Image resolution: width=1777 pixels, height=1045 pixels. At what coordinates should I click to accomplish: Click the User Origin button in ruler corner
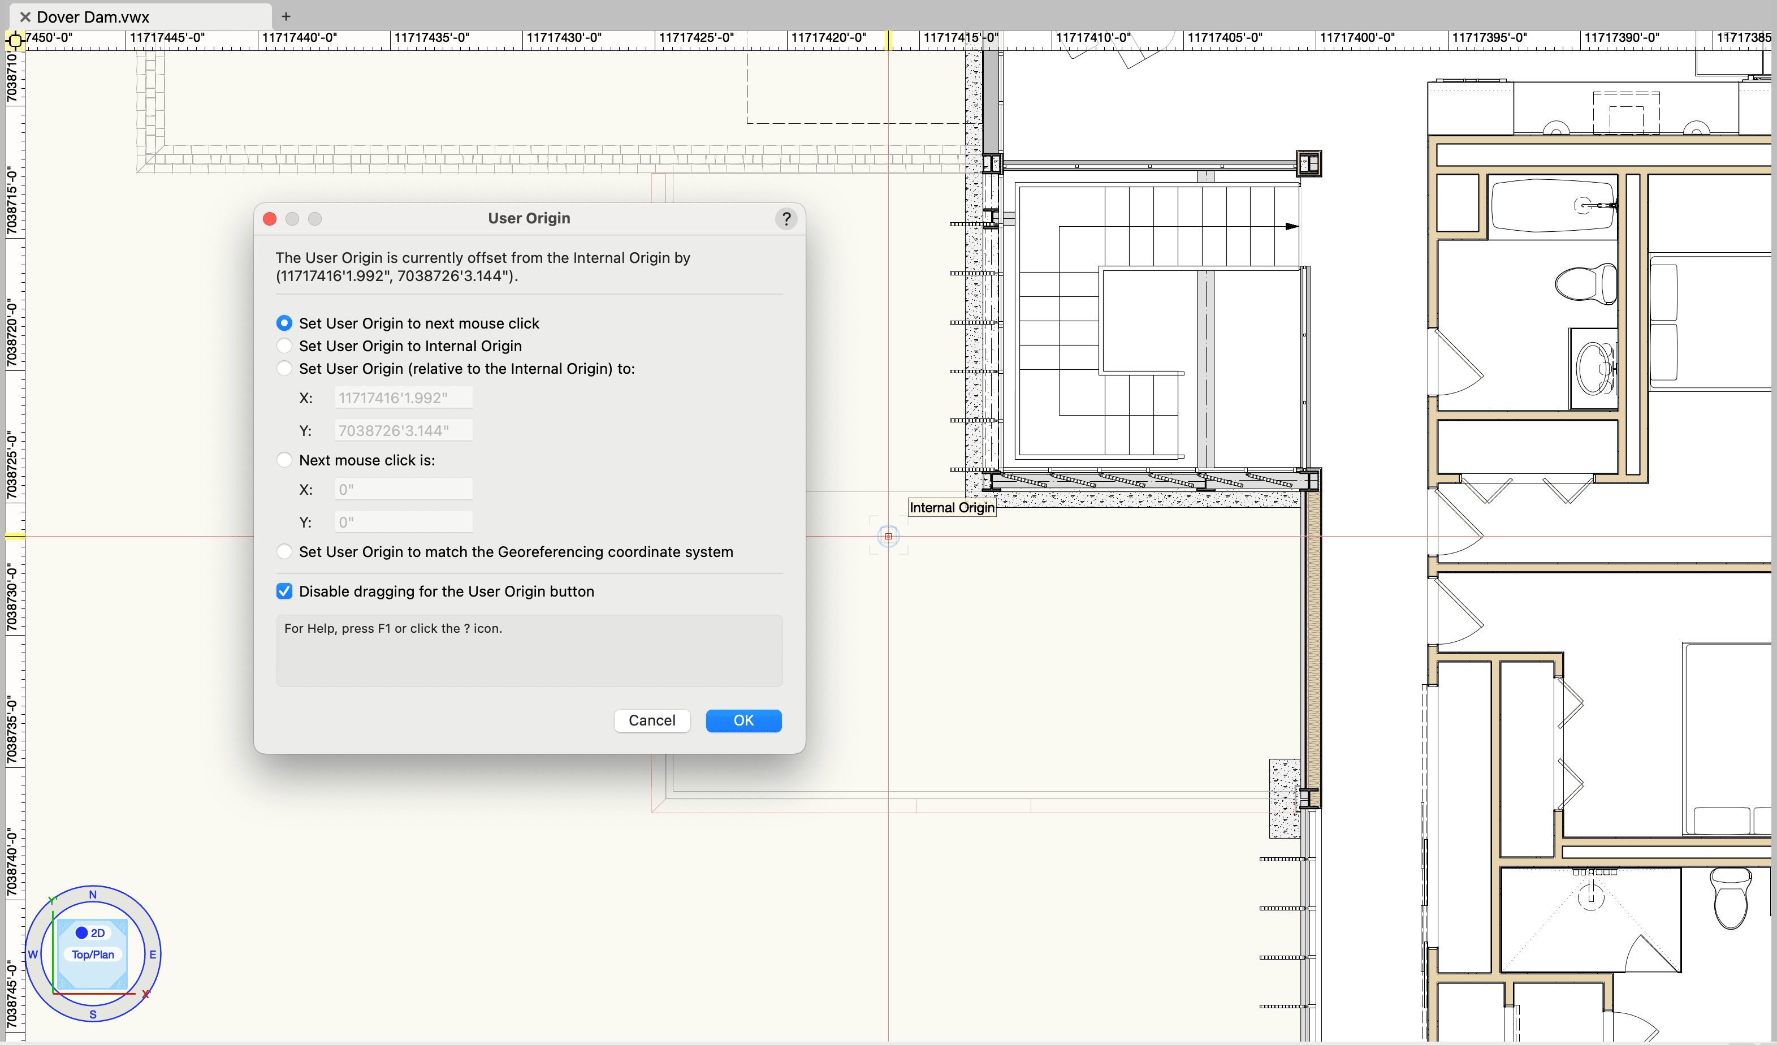(14, 41)
